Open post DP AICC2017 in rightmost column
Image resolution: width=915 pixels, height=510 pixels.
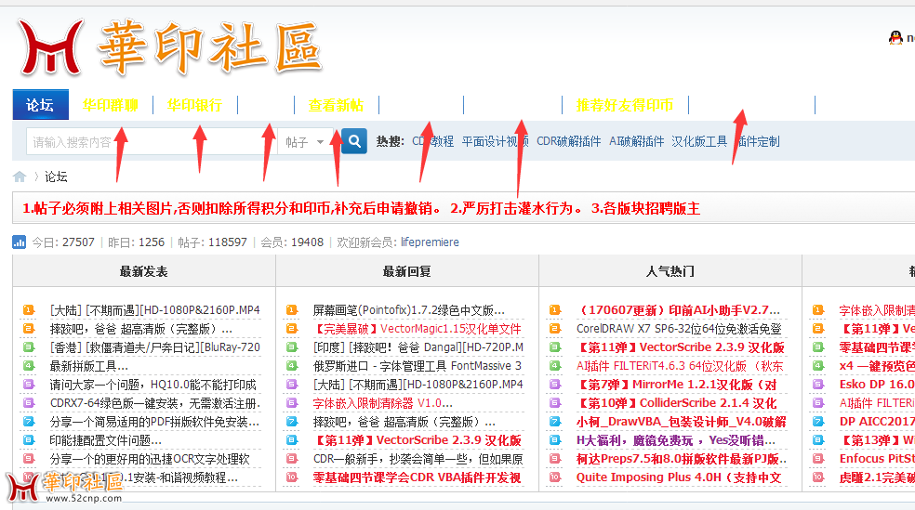pos(877,422)
